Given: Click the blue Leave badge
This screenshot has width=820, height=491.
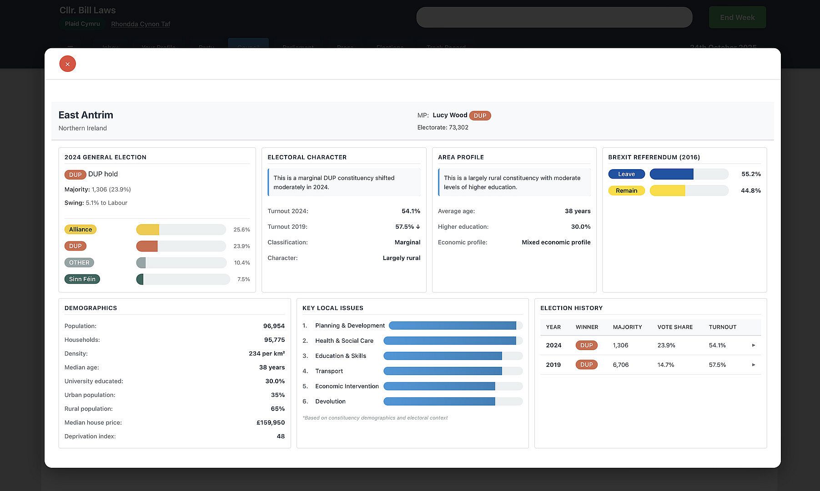Looking at the screenshot, I should pyautogui.click(x=626, y=174).
